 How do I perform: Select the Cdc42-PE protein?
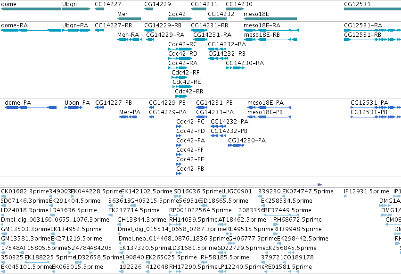[179, 164]
